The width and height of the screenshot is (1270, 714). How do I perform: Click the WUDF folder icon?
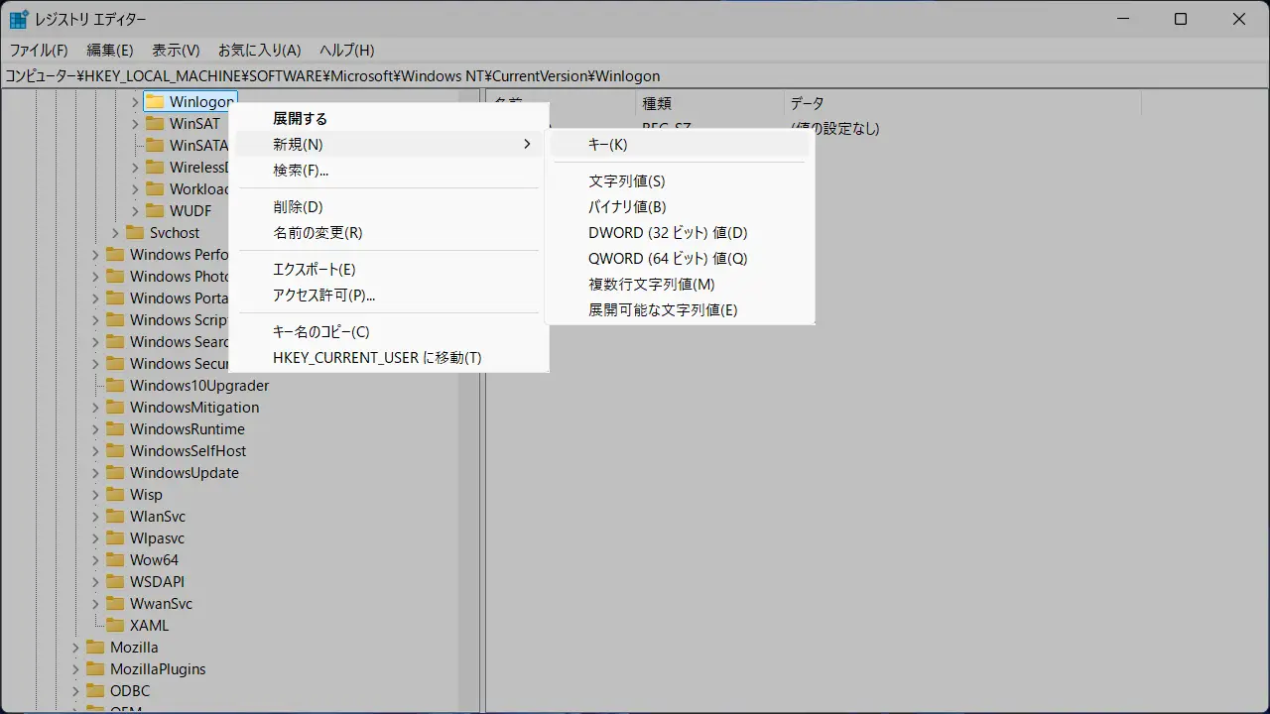pyautogui.click(x=155, y=211)
